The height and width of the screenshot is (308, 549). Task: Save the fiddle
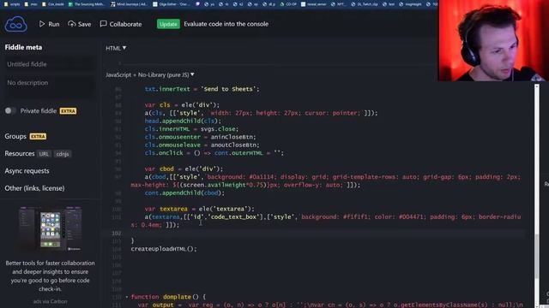(x=80, y=24)
